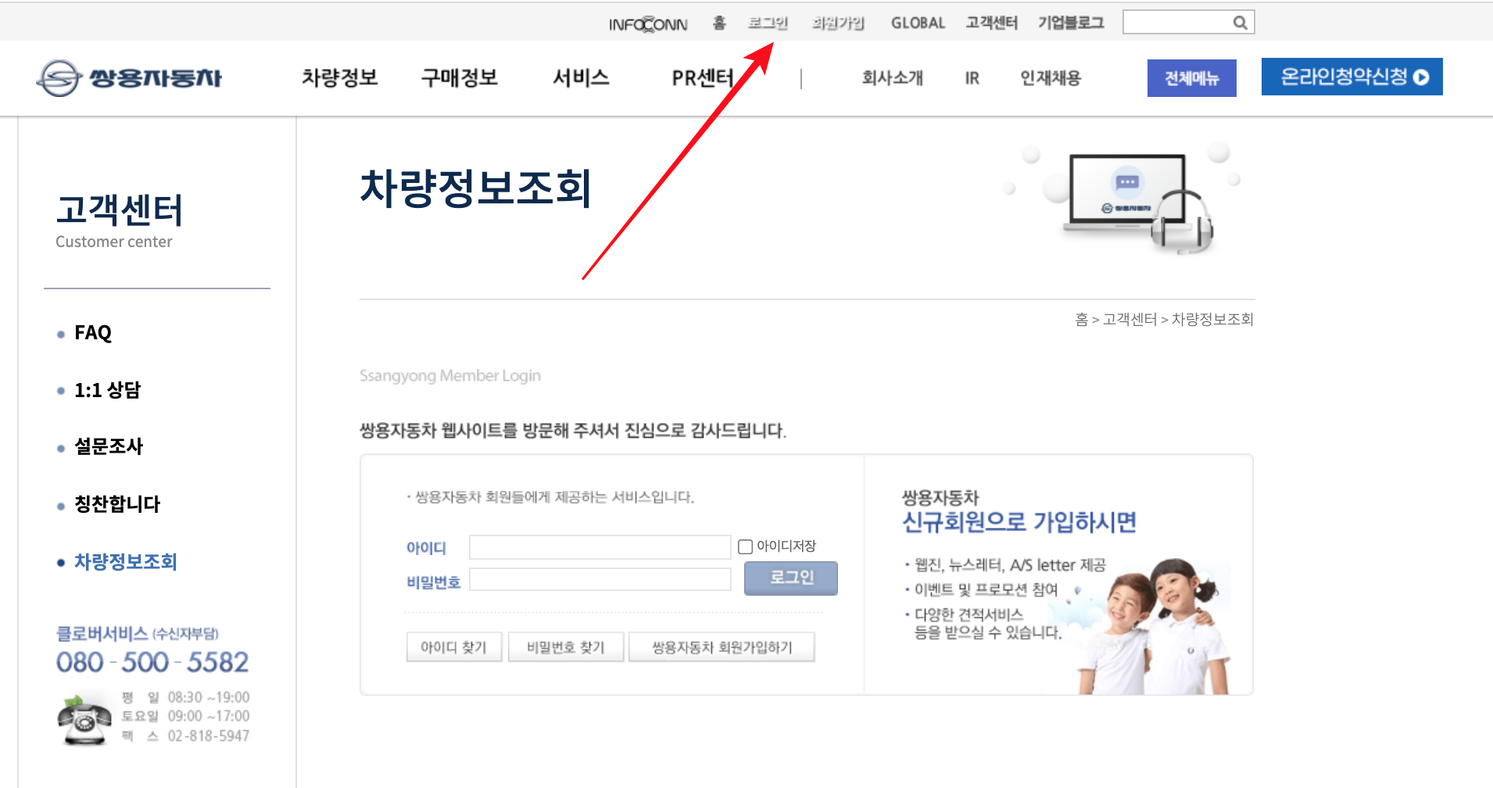Click the 080-500-5582 phone number
Image resolution: width=1493 pixels, height=788 pixels.
[x=152, y=663]
